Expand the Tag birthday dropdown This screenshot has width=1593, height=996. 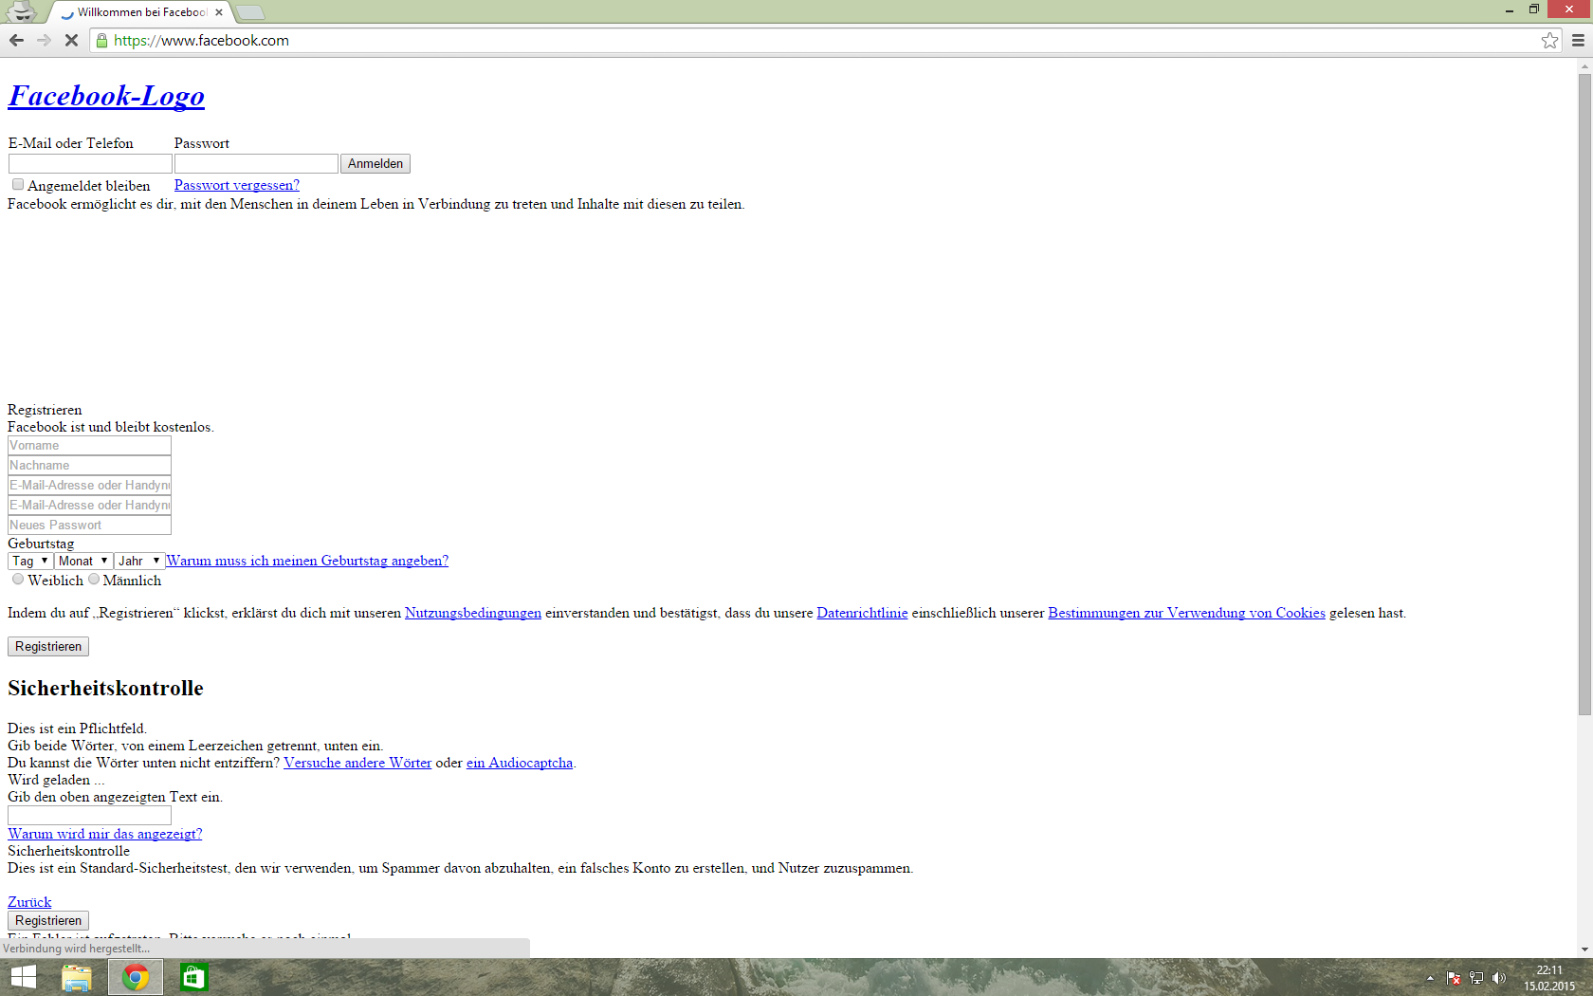coord(29,561)
